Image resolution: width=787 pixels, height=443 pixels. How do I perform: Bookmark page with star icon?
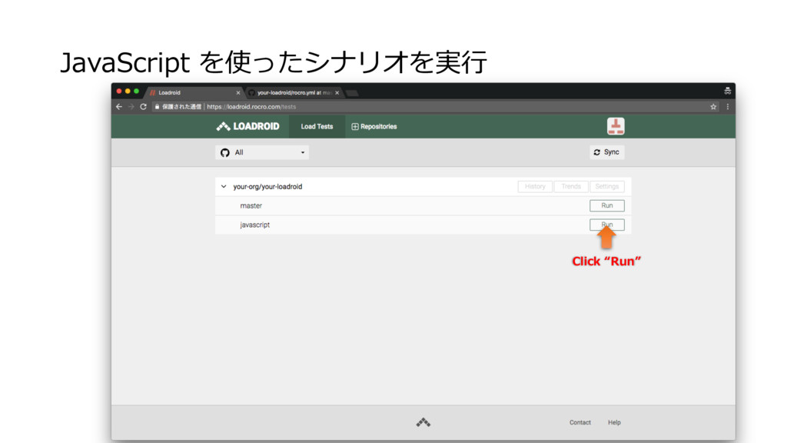coord(713,106)
